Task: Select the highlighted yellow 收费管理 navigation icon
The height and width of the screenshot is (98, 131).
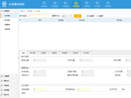Action: 76,3
